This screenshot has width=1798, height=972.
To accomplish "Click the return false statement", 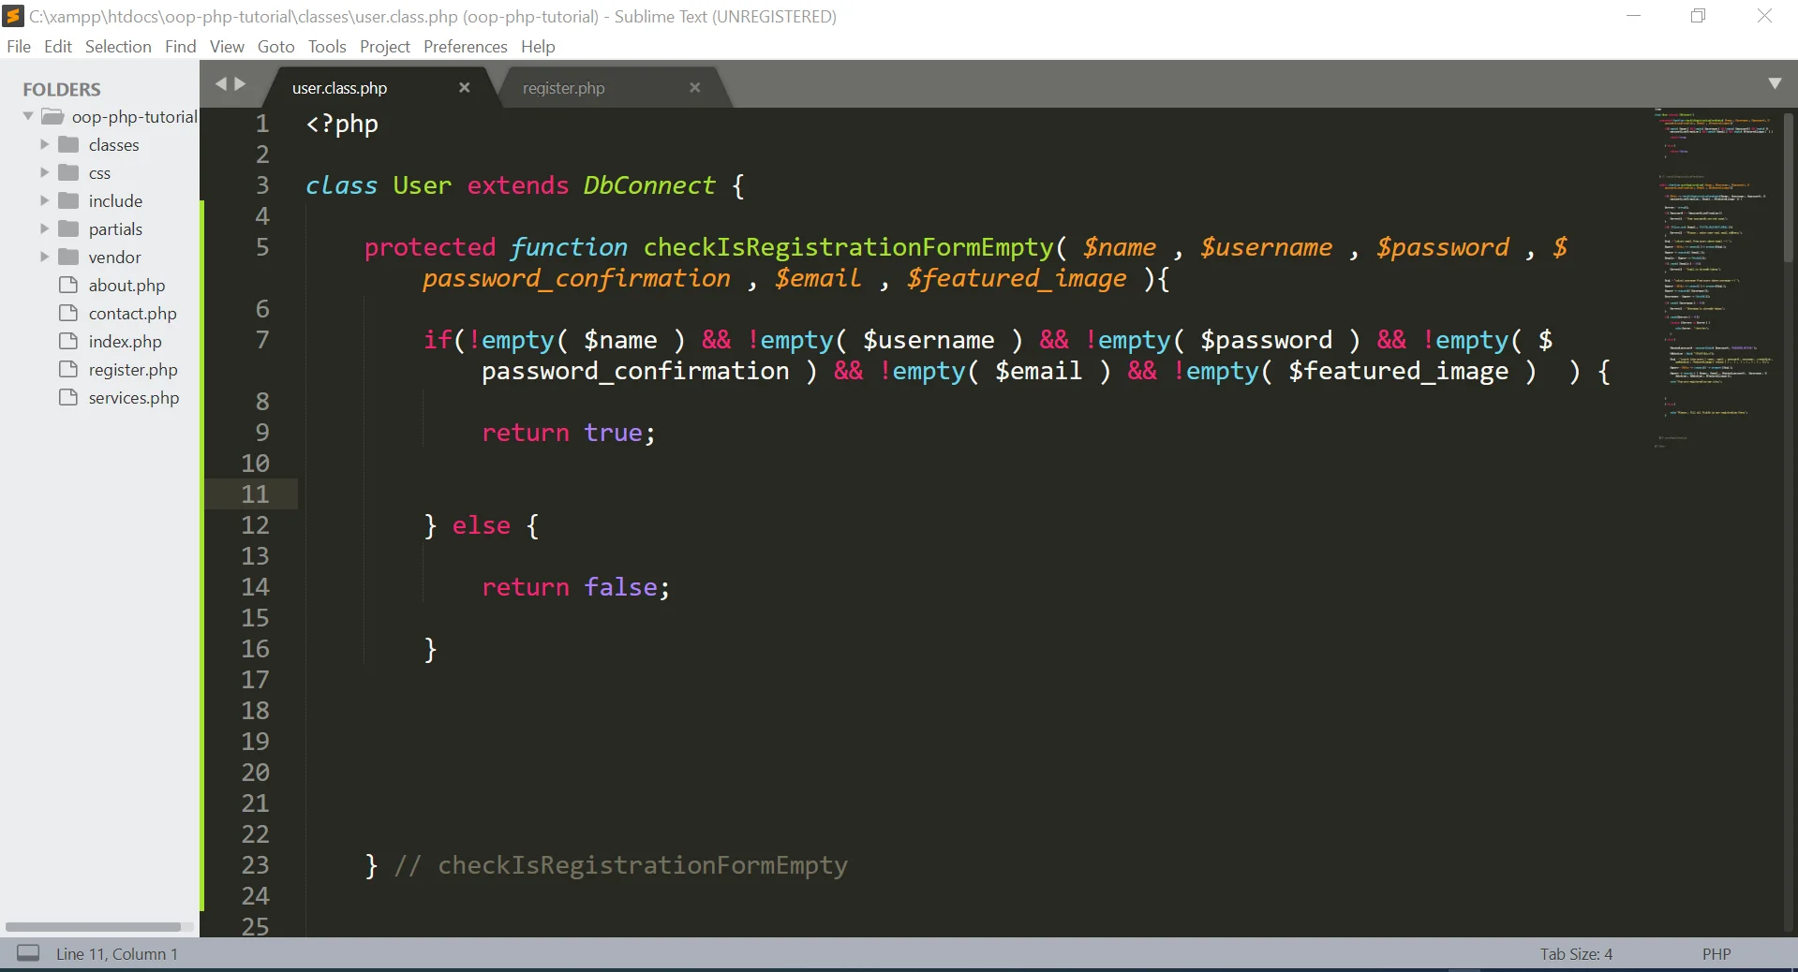I will pos(576,587).
